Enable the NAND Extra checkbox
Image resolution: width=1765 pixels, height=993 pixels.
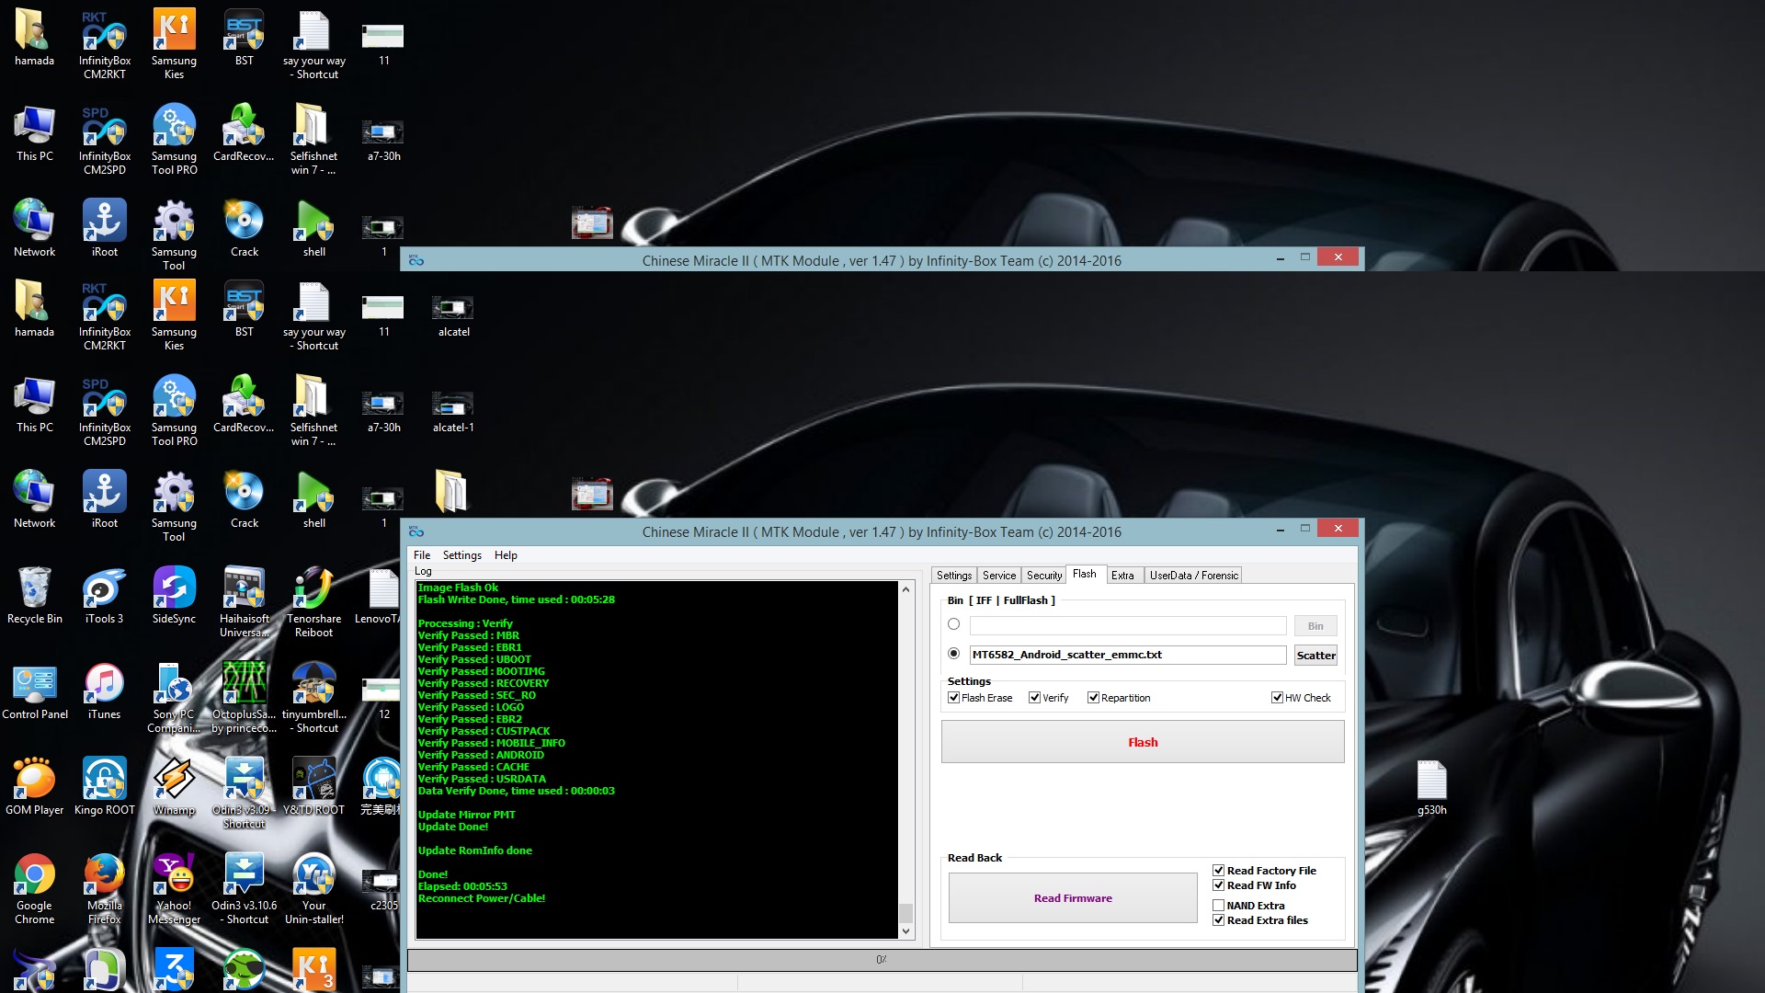pos(1218,906)
